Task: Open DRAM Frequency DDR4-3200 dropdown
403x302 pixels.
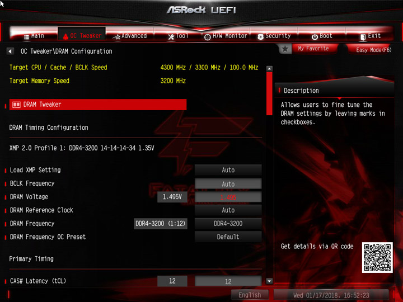Action: (228, 223)
